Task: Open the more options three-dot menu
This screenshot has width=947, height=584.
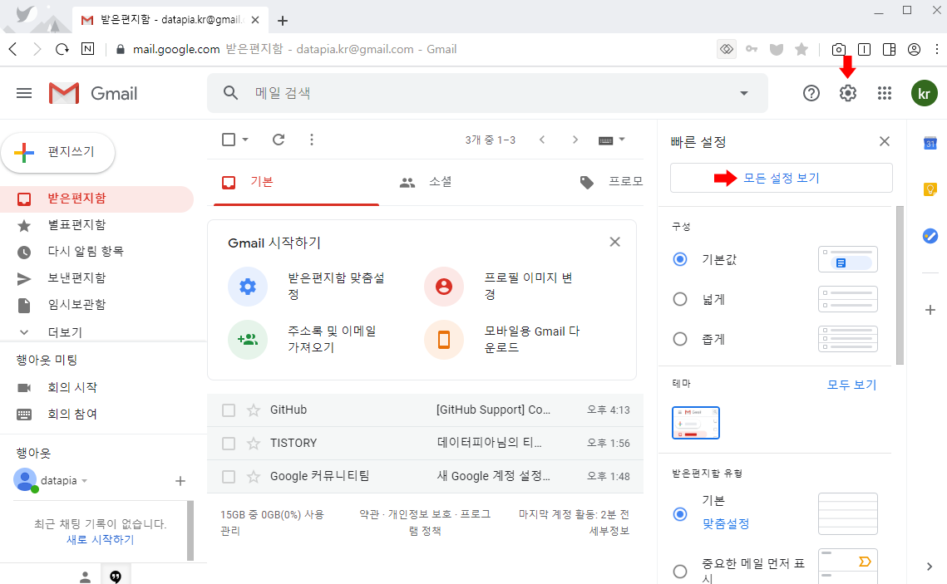Action: tap(312, 140)
